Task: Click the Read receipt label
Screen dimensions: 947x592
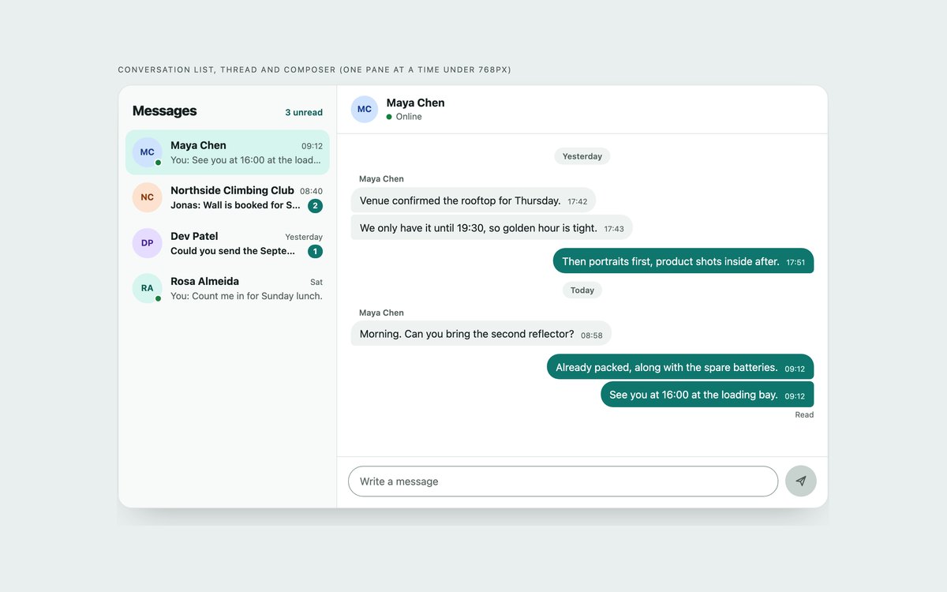Action: click(804, 415)
